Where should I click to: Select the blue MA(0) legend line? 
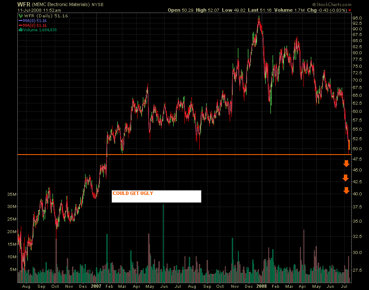tap(20, 21)
